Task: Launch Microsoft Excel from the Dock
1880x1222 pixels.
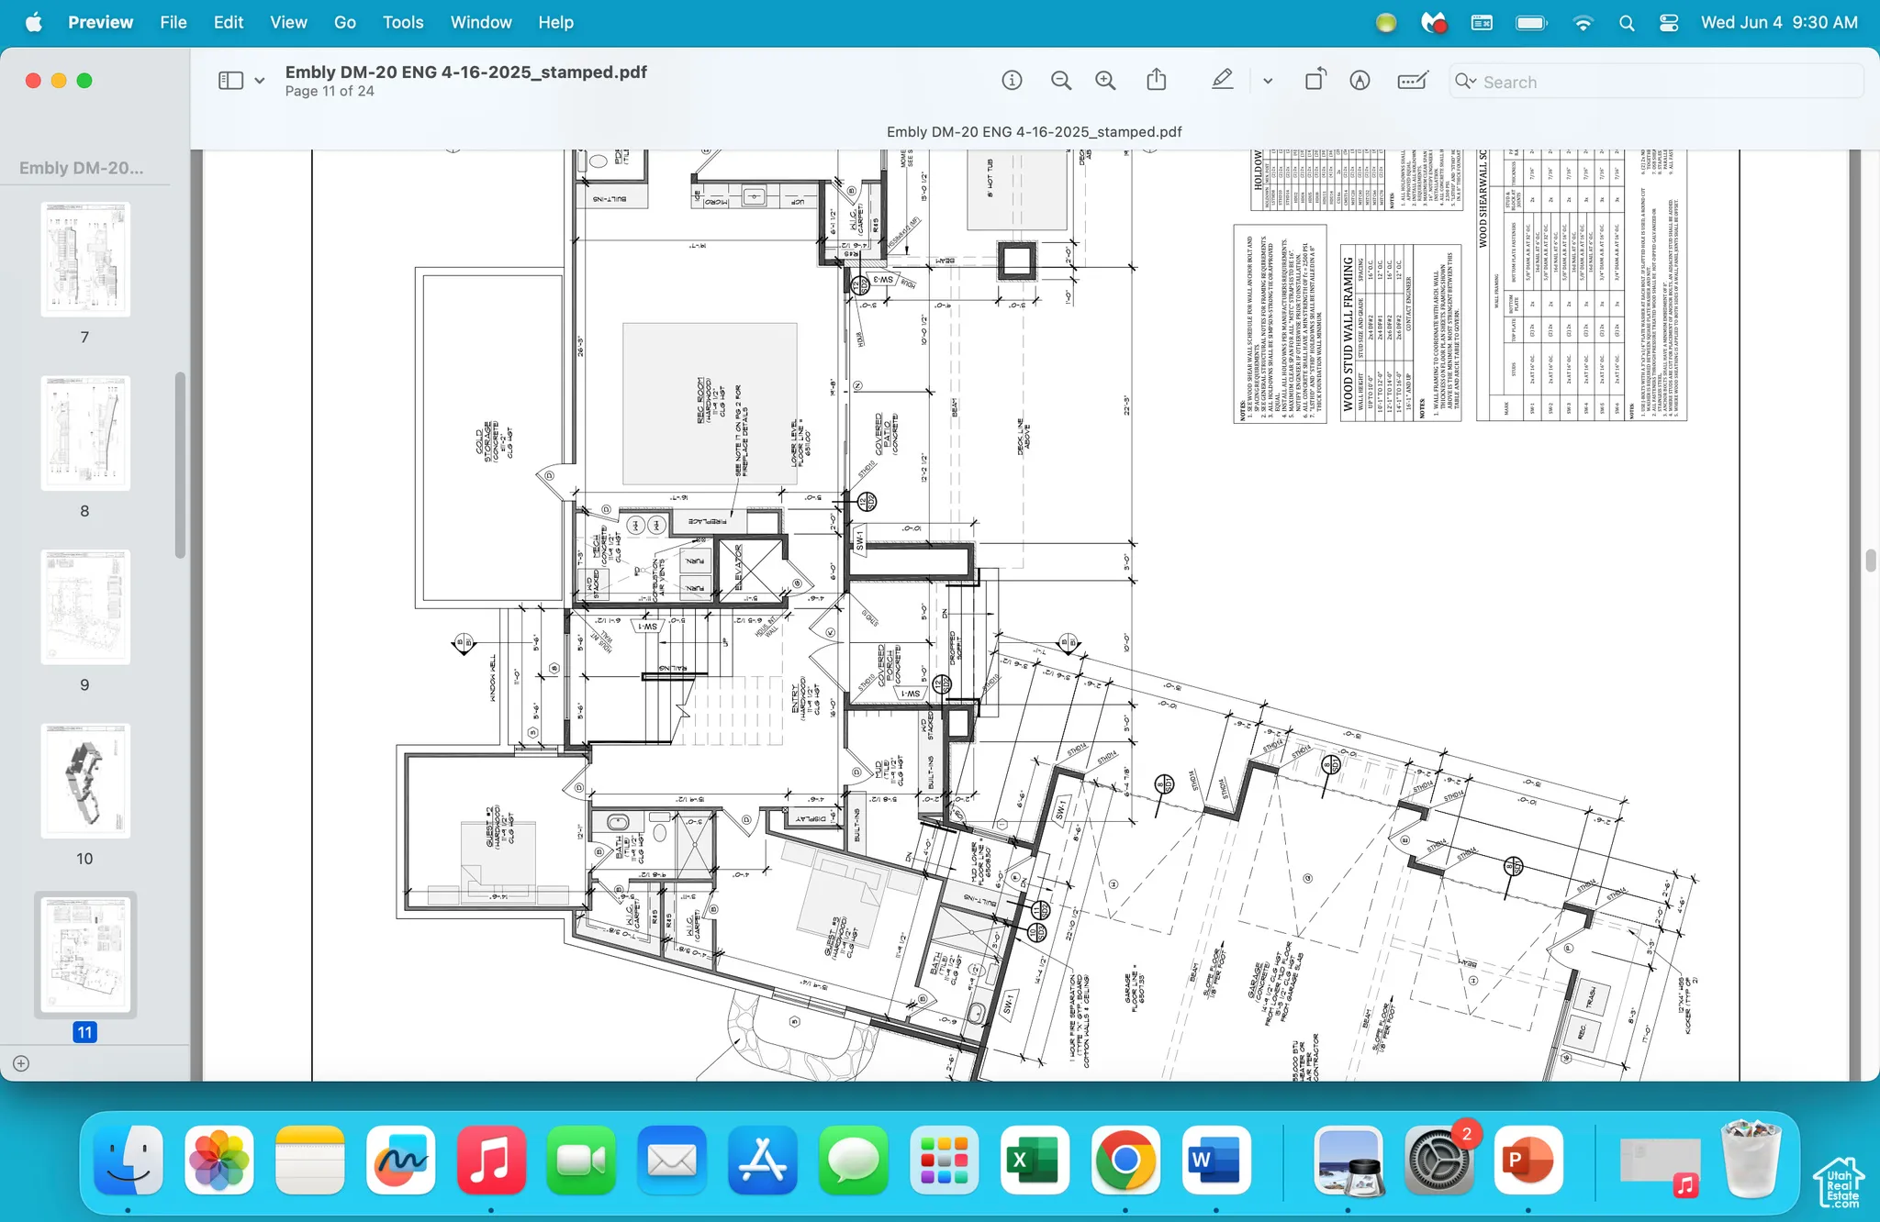Action: 1034,1161
